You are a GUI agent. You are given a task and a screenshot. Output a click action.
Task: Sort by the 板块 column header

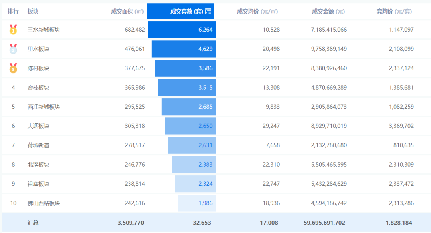tap(33, 11)
